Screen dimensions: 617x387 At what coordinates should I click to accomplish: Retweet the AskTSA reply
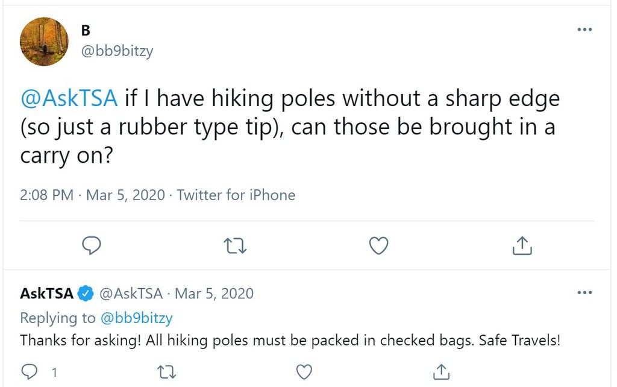pos(166,372)
